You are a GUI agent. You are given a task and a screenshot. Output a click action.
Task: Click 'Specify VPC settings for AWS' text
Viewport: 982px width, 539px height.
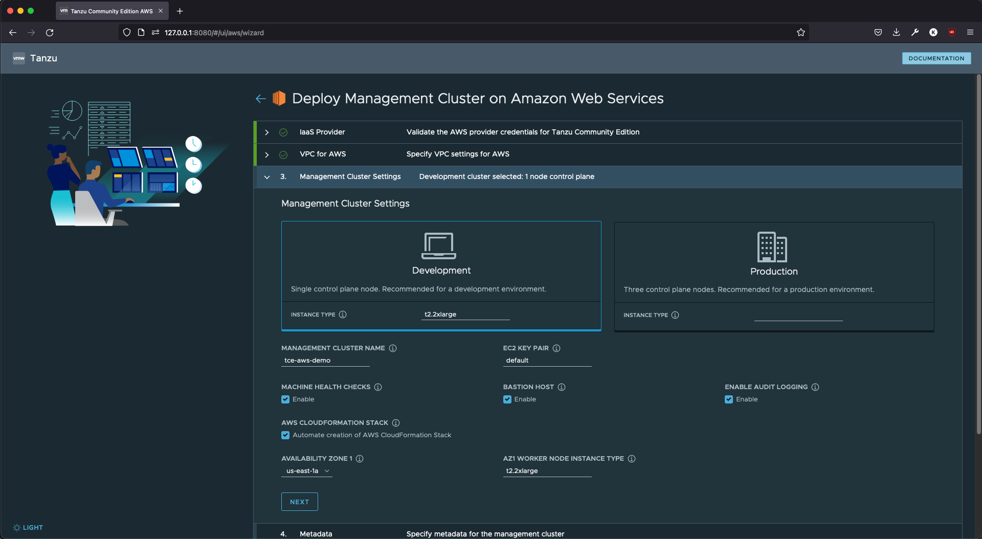point(458,154)
